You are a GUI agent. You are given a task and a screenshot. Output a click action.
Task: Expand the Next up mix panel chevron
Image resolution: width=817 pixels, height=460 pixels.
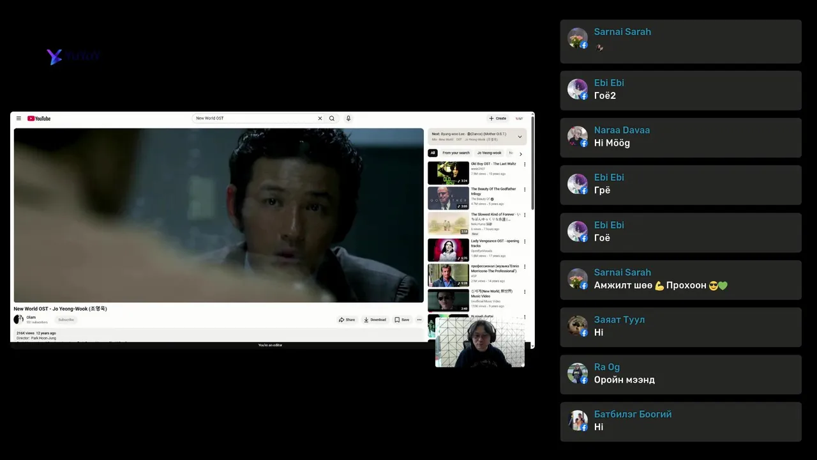[520, 136]
